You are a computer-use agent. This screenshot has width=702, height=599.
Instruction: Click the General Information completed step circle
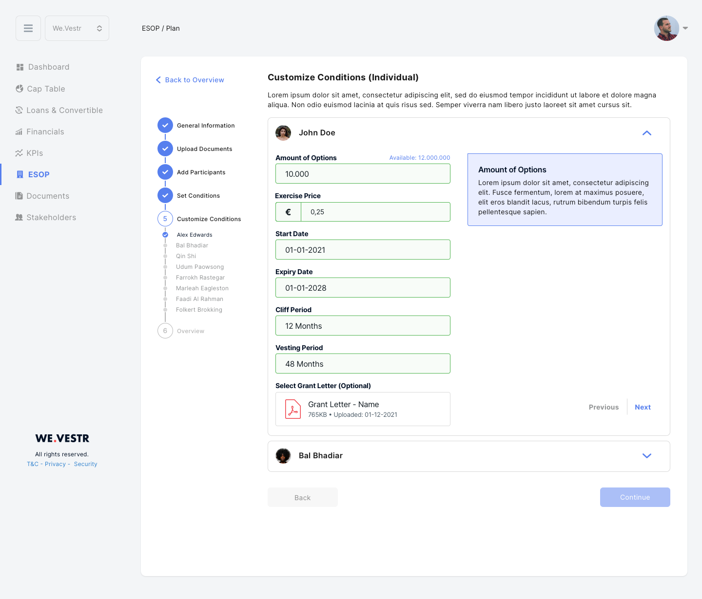pos(165,125)
